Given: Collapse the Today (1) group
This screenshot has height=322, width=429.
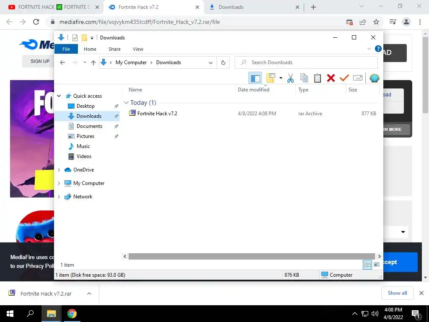Looking at the screenshot, I should (126, 103).
